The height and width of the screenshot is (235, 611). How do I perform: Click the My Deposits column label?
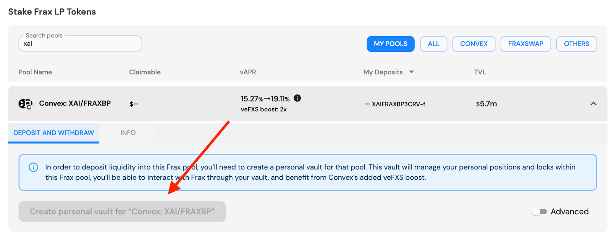tap(383, 72)
